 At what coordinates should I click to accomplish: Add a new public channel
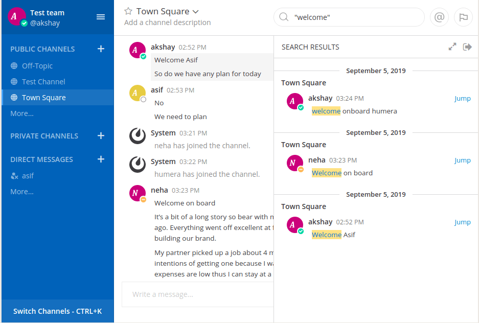coord(101,49)
